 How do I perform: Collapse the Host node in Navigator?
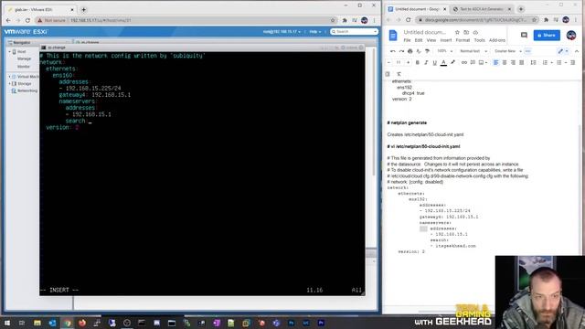(x=10, y=52)
